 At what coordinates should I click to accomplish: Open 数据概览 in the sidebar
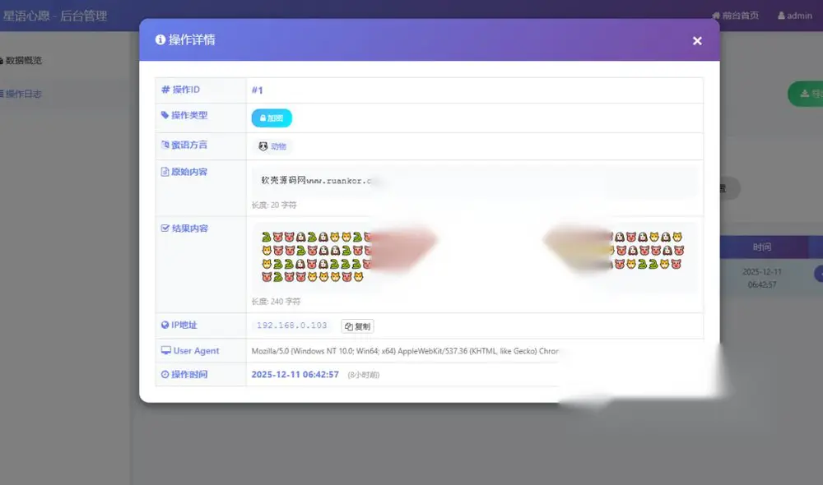coord(21,60)
